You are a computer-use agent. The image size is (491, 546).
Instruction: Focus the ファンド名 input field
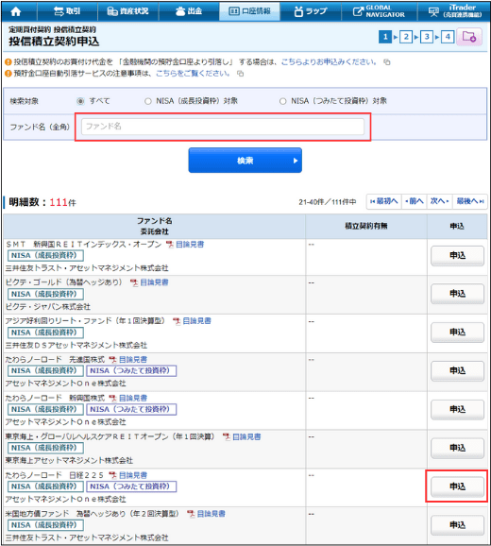pos(223,127)
